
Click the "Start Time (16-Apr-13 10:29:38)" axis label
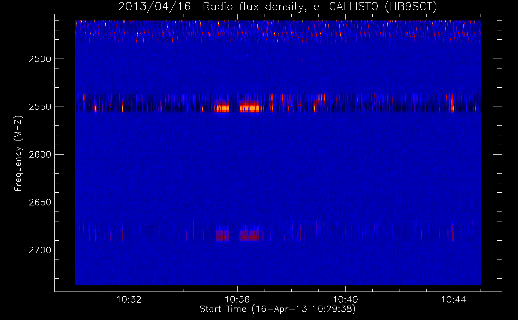pyautogui.click(x=278, y=309)
